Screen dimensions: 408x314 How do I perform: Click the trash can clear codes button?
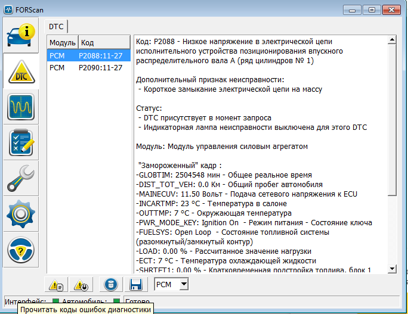pyautogui.click(x=111, y=285)
